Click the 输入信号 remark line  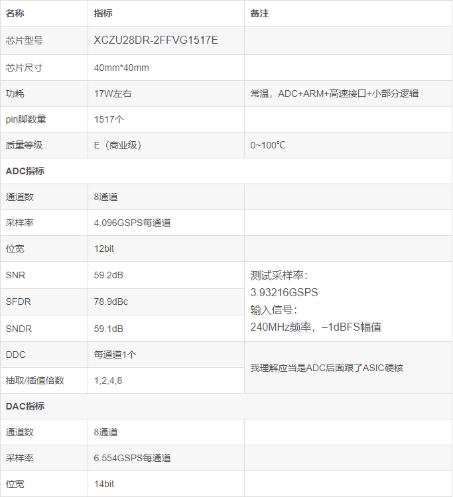click(x=273, y=309)
